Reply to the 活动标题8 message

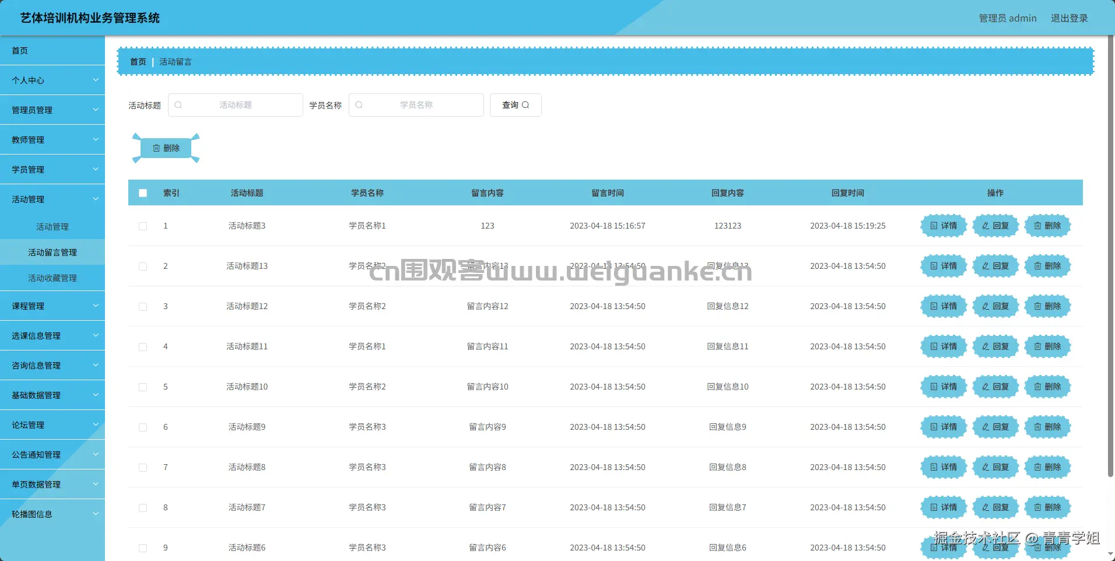coord(995,467)
